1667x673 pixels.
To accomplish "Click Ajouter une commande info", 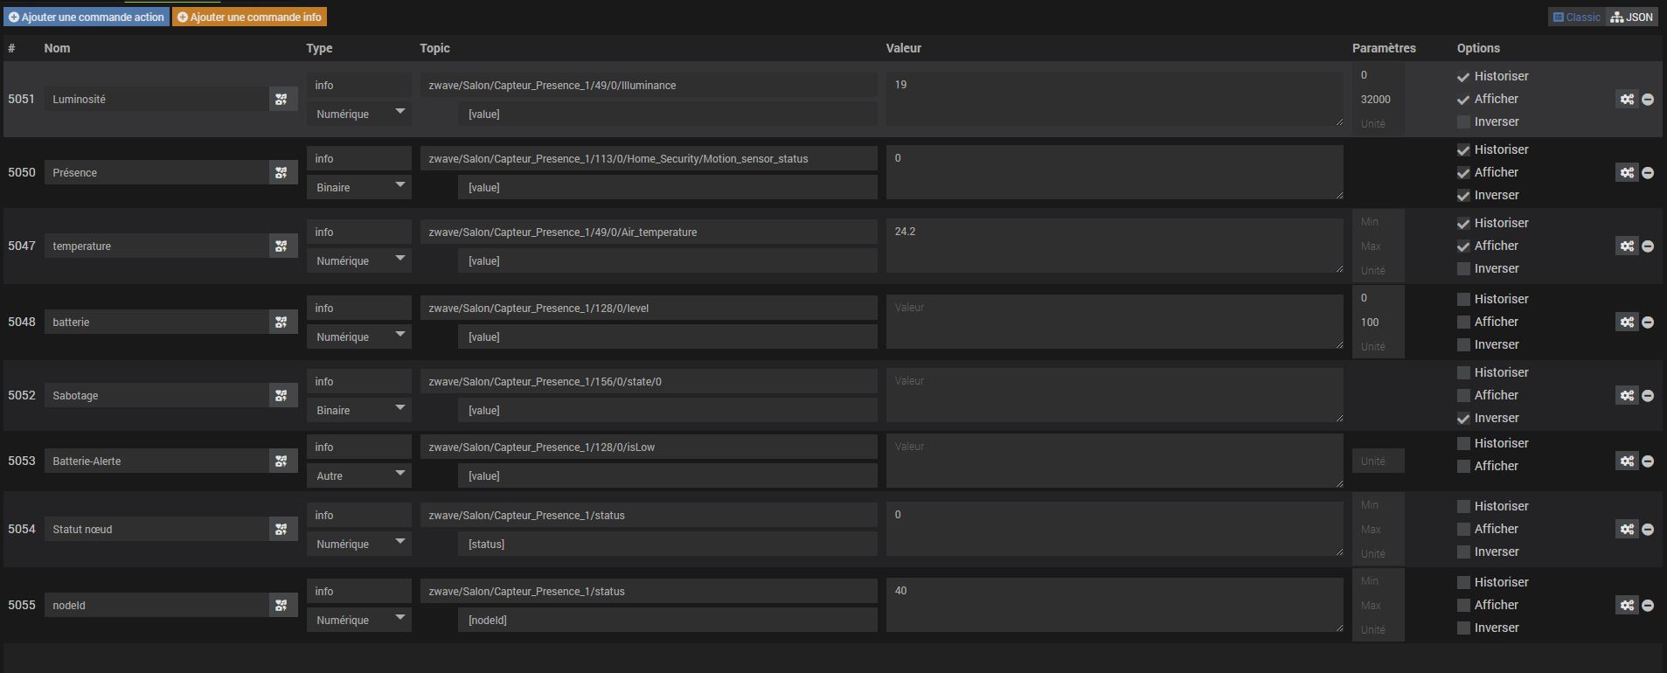I will click(249, 17).
